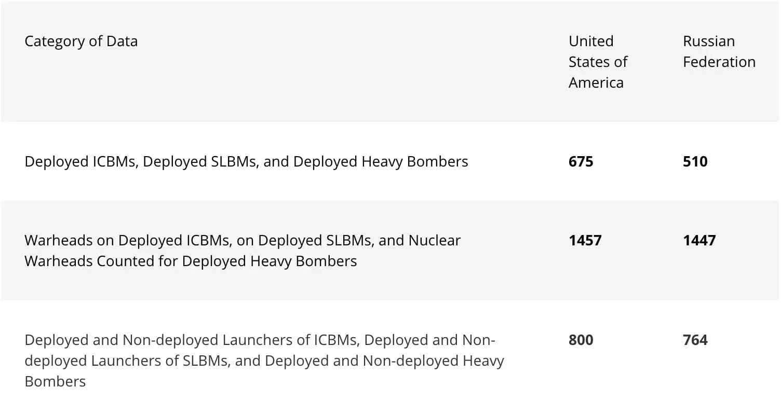Click the United States value 675

581,162
